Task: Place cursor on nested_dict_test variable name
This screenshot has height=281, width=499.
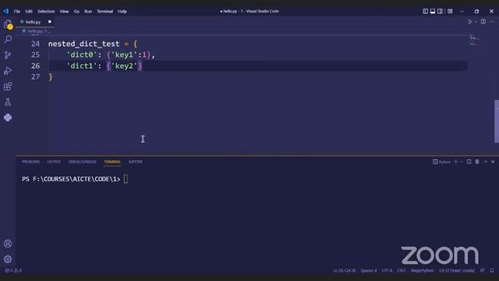Action: [x=84, y=44]
